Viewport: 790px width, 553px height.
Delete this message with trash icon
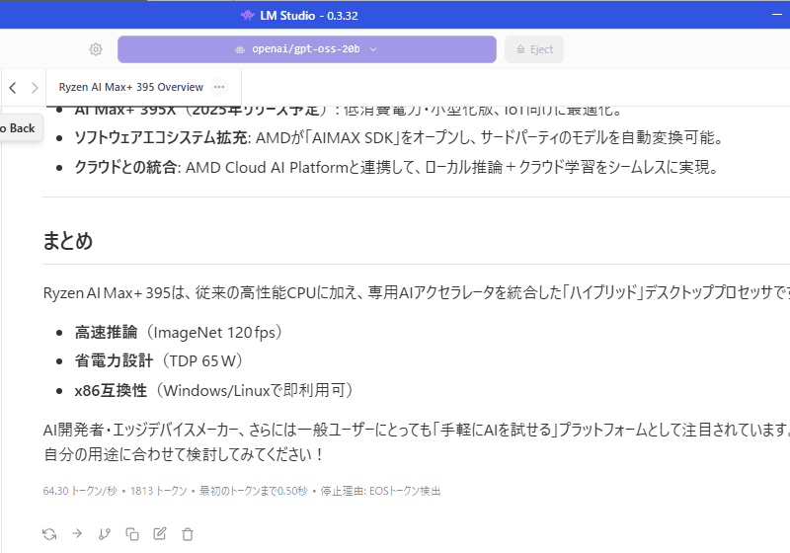pos(188,534)
